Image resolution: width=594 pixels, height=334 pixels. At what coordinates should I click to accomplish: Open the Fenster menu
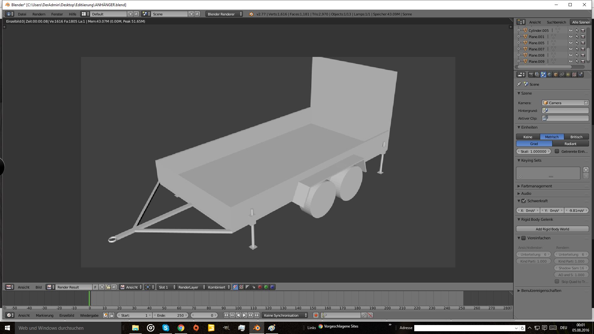coord(57,14)
